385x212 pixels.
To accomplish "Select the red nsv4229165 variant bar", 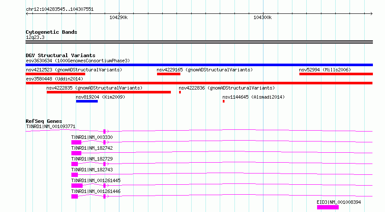I will 169,74.
